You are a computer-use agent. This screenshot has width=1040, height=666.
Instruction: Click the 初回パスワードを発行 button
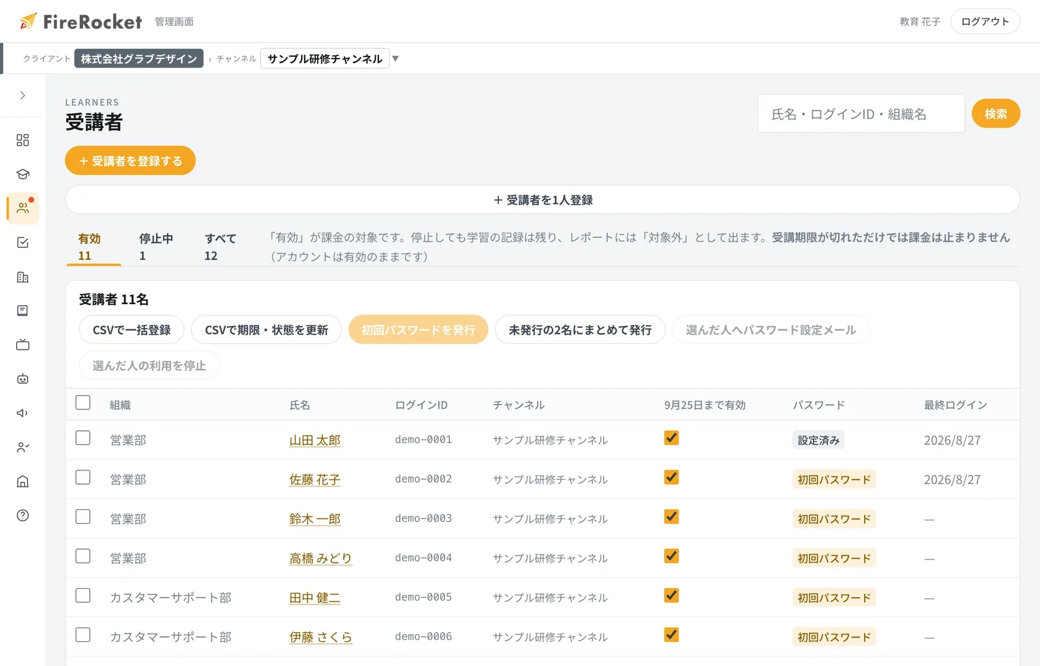tap(418, 329)
